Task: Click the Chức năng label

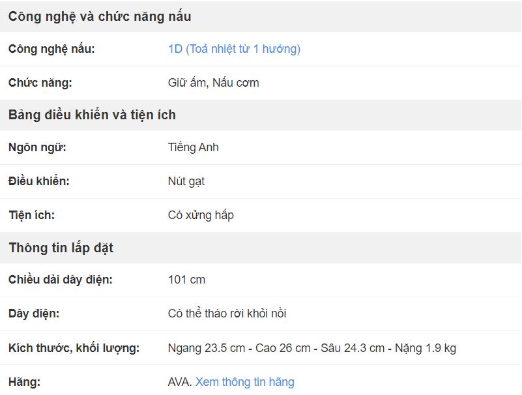Action: [40, 83]
